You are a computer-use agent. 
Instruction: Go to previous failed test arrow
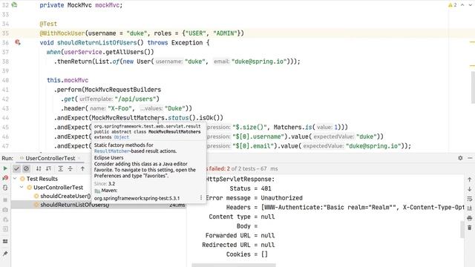(x=82, y=168)
